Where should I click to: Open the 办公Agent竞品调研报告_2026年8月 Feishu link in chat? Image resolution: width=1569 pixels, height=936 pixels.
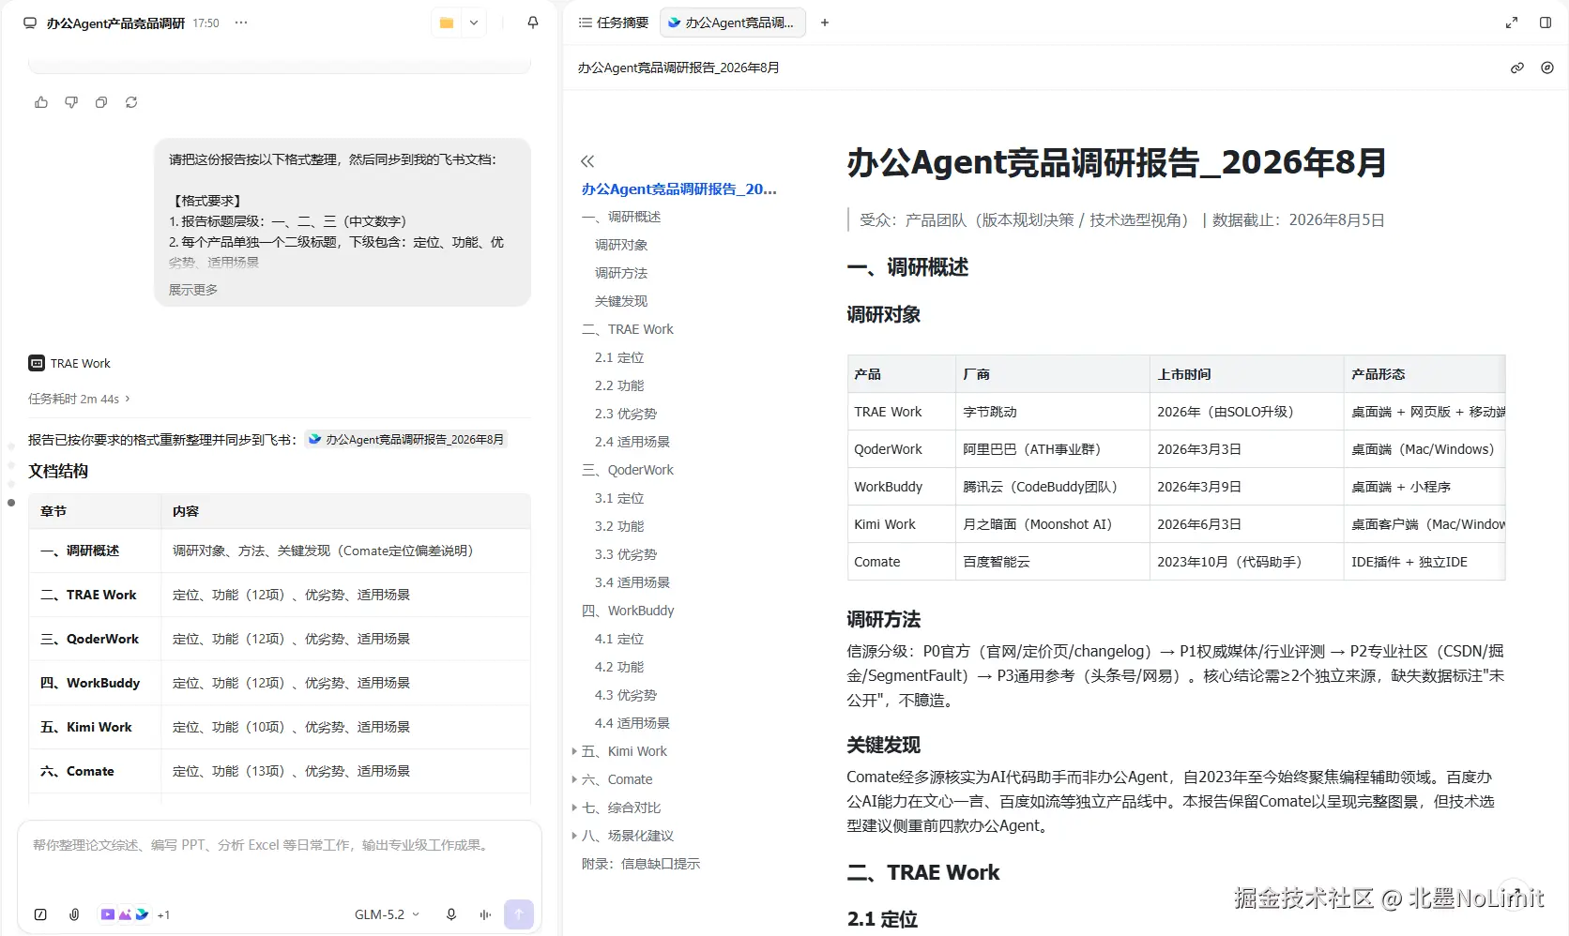coord(406,439)
